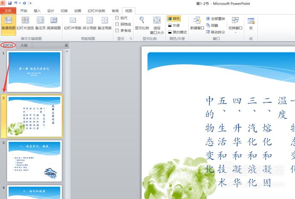
Task: Select slide 4 thumbnail
Action: pyautogui.click(x=35, y=192)
